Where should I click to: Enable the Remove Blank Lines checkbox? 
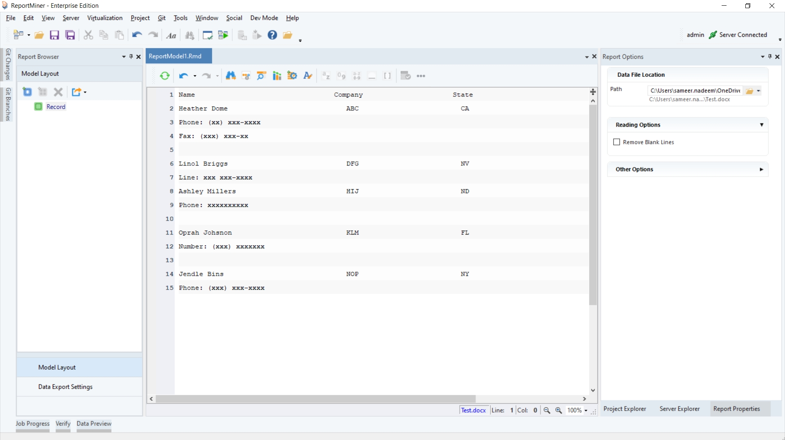617,142
